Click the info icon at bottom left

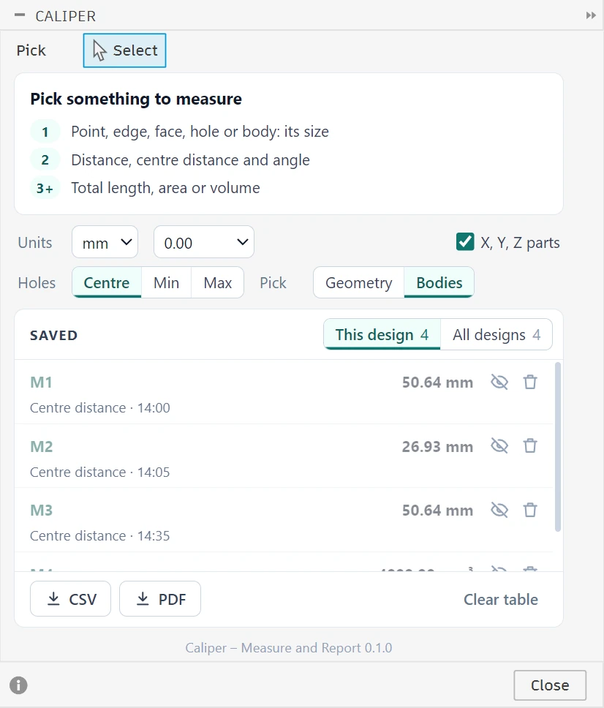pyautogui.click(x=18, y=685)
